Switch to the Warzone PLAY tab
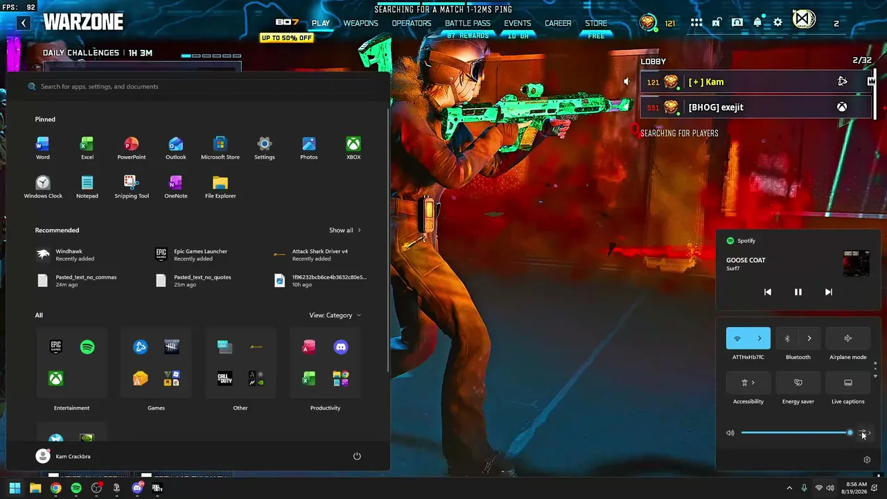This screenshot has height=499, width=887. [x=321, y=23]
